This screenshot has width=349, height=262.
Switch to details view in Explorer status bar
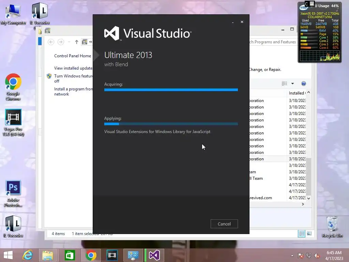[x=302, y=233]
